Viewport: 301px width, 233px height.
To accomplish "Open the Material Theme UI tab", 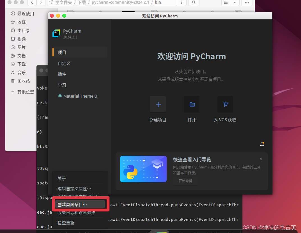I will [x=80, y=96].
